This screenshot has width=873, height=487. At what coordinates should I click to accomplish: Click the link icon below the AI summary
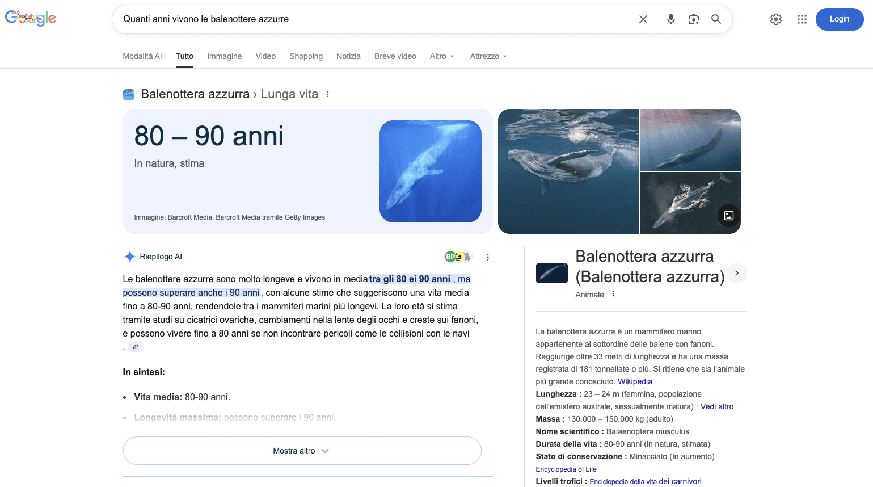point(136,346)
